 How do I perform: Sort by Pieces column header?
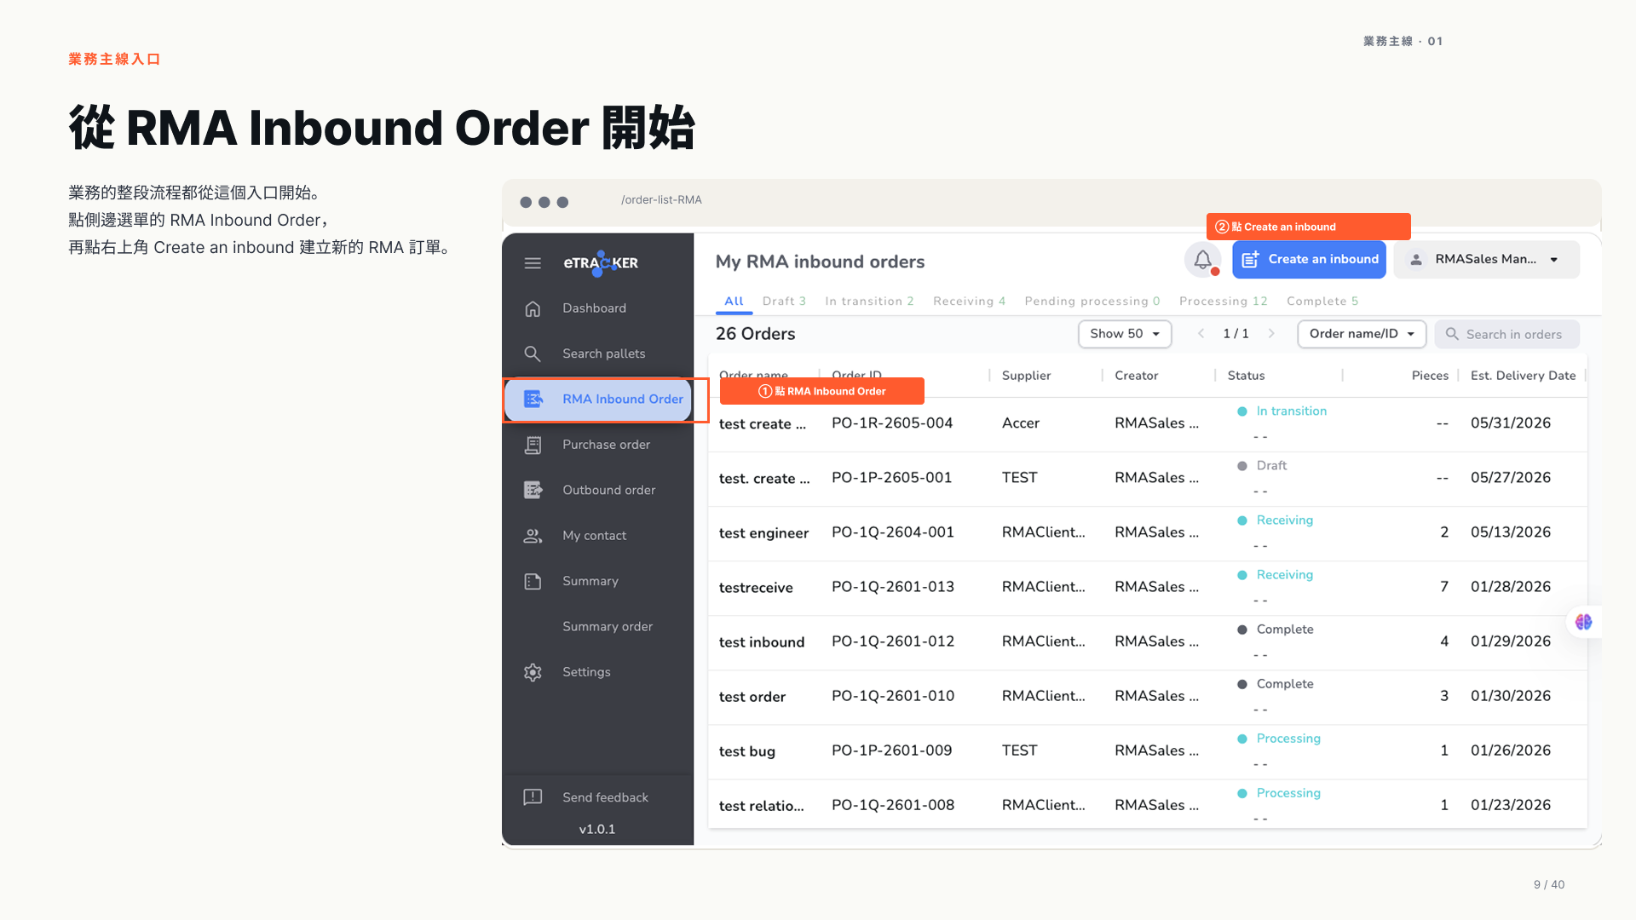pos(1430,376)
